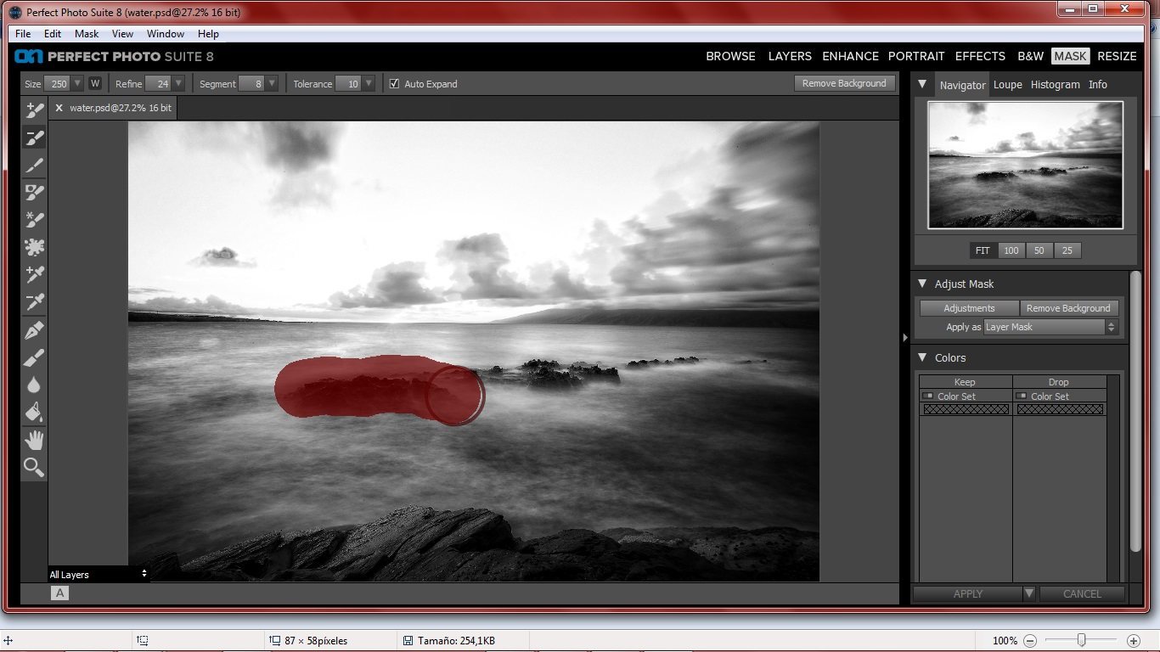This screenshot has height=652, width=1160.
Task: Uncheck the Auto Expand option
Action: 394,83
